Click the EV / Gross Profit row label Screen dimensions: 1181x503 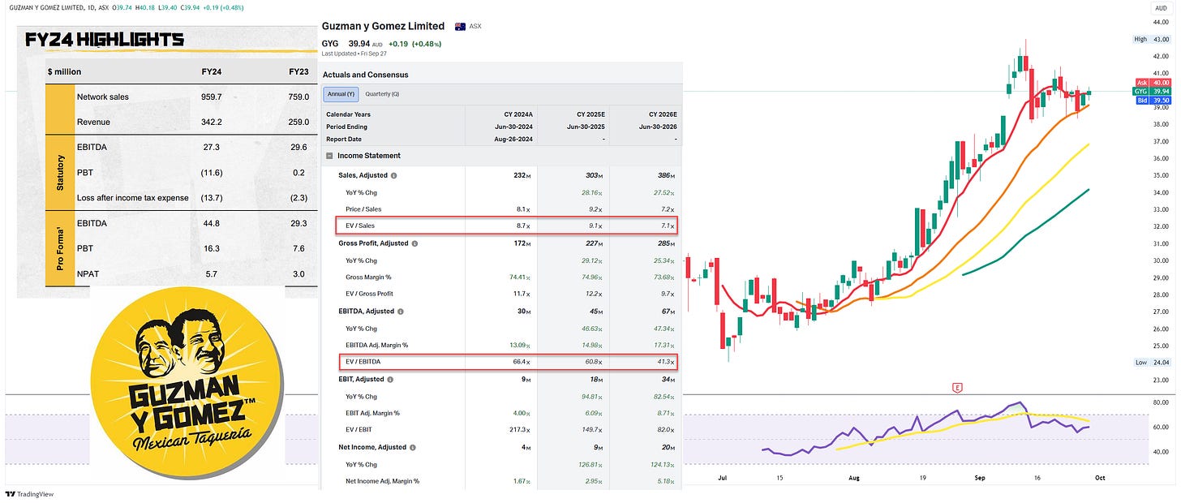[370, 294]
